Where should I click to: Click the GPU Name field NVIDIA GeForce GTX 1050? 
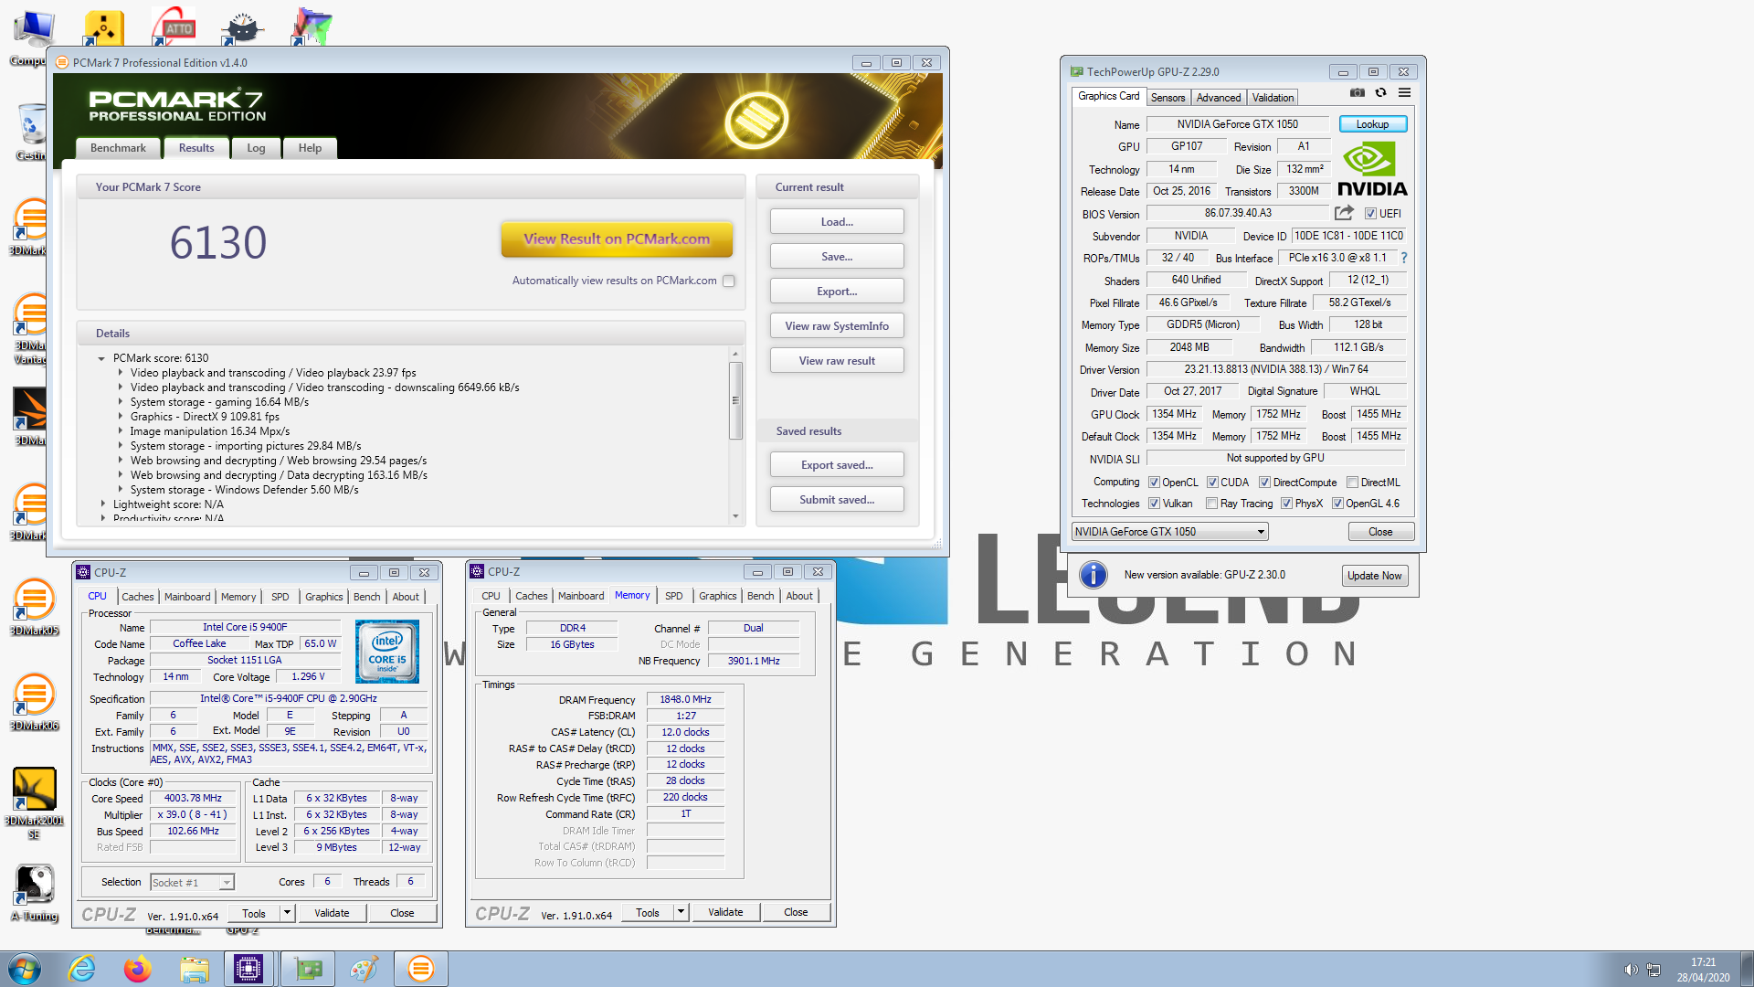click(x=1237, y=124)
